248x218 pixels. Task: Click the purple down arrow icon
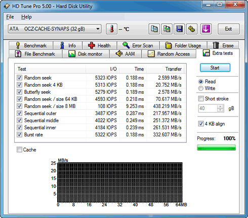(x=206, y=29)
